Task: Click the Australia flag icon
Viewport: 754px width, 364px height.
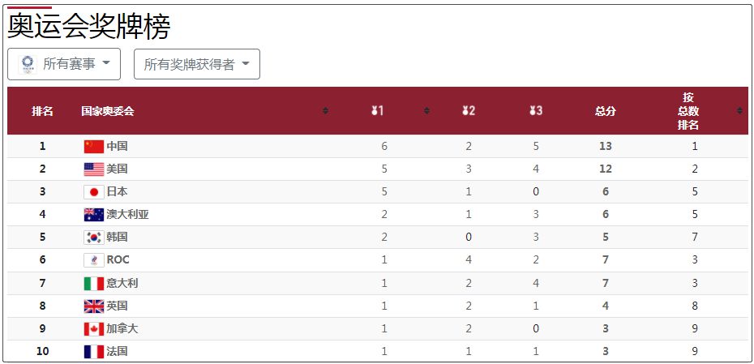Action: coord(94,215)
